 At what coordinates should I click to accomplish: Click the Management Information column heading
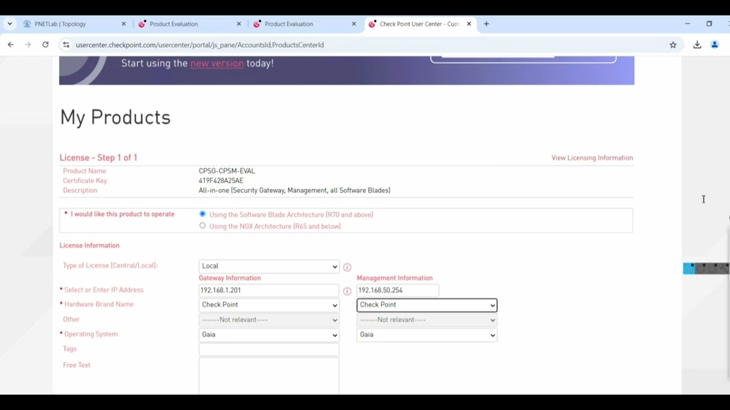coord(395,278)
